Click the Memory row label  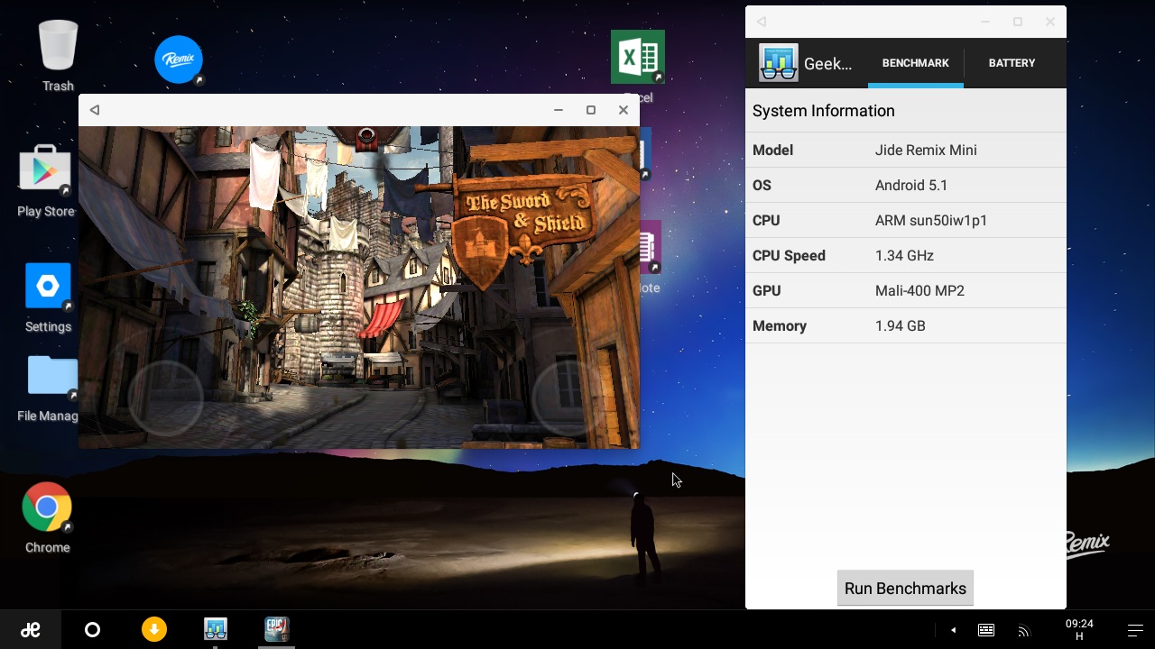(x=780, y=326)
